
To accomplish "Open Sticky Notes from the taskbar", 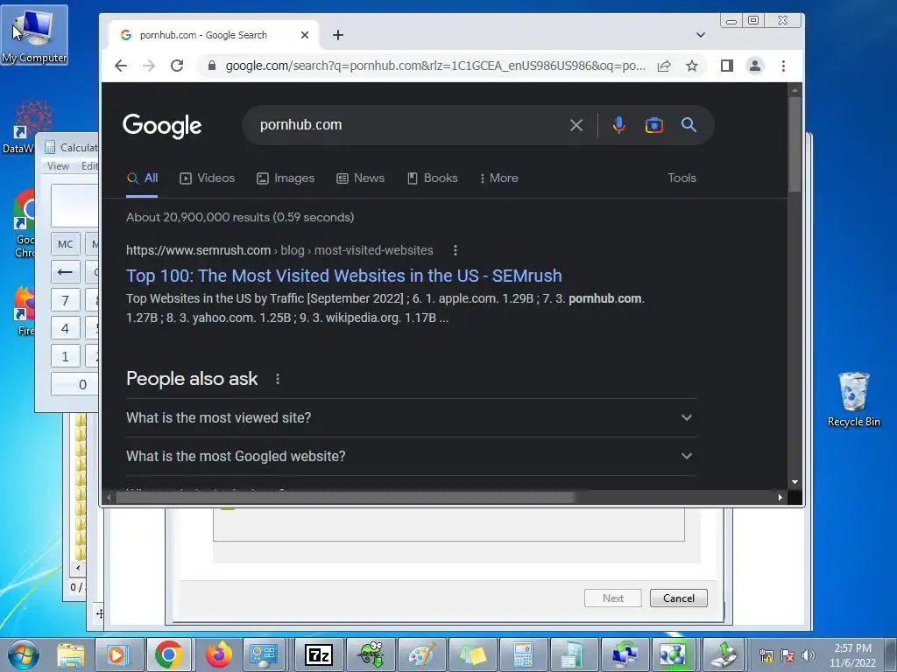I will click(x=472, y=654).
